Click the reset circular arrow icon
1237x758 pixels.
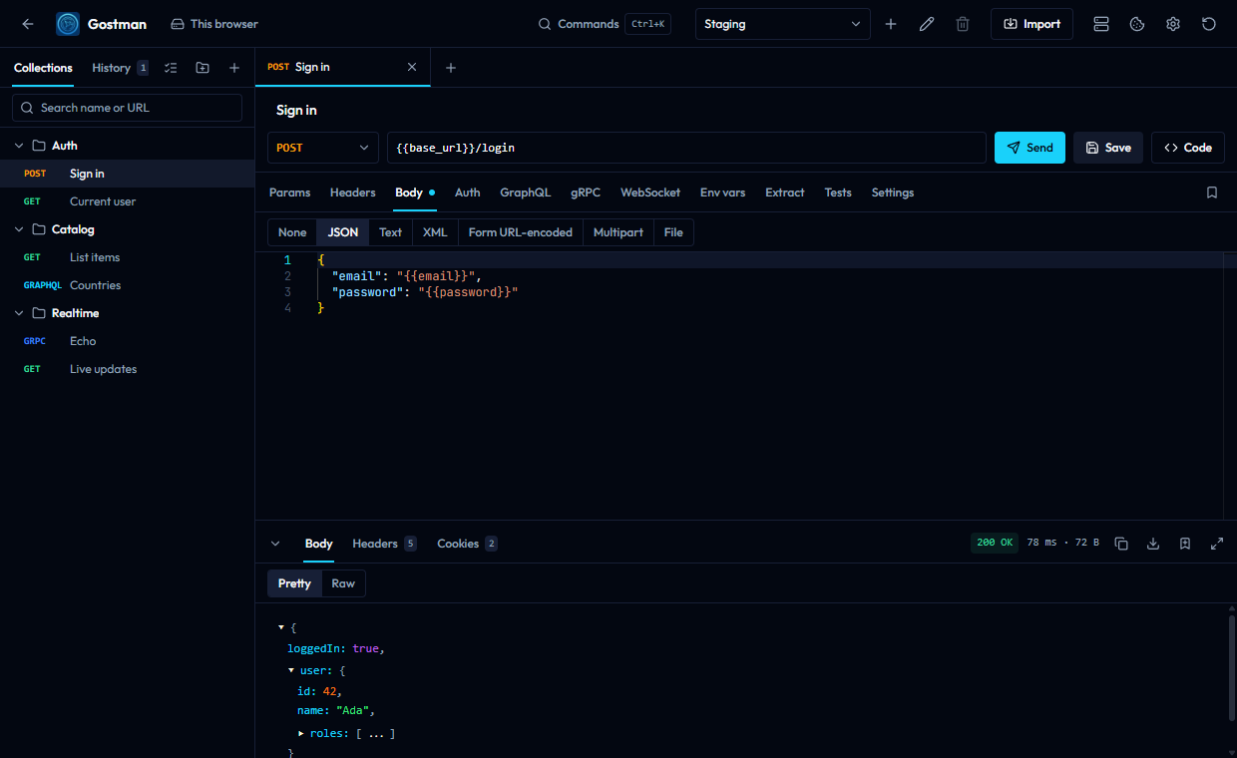1209,24
